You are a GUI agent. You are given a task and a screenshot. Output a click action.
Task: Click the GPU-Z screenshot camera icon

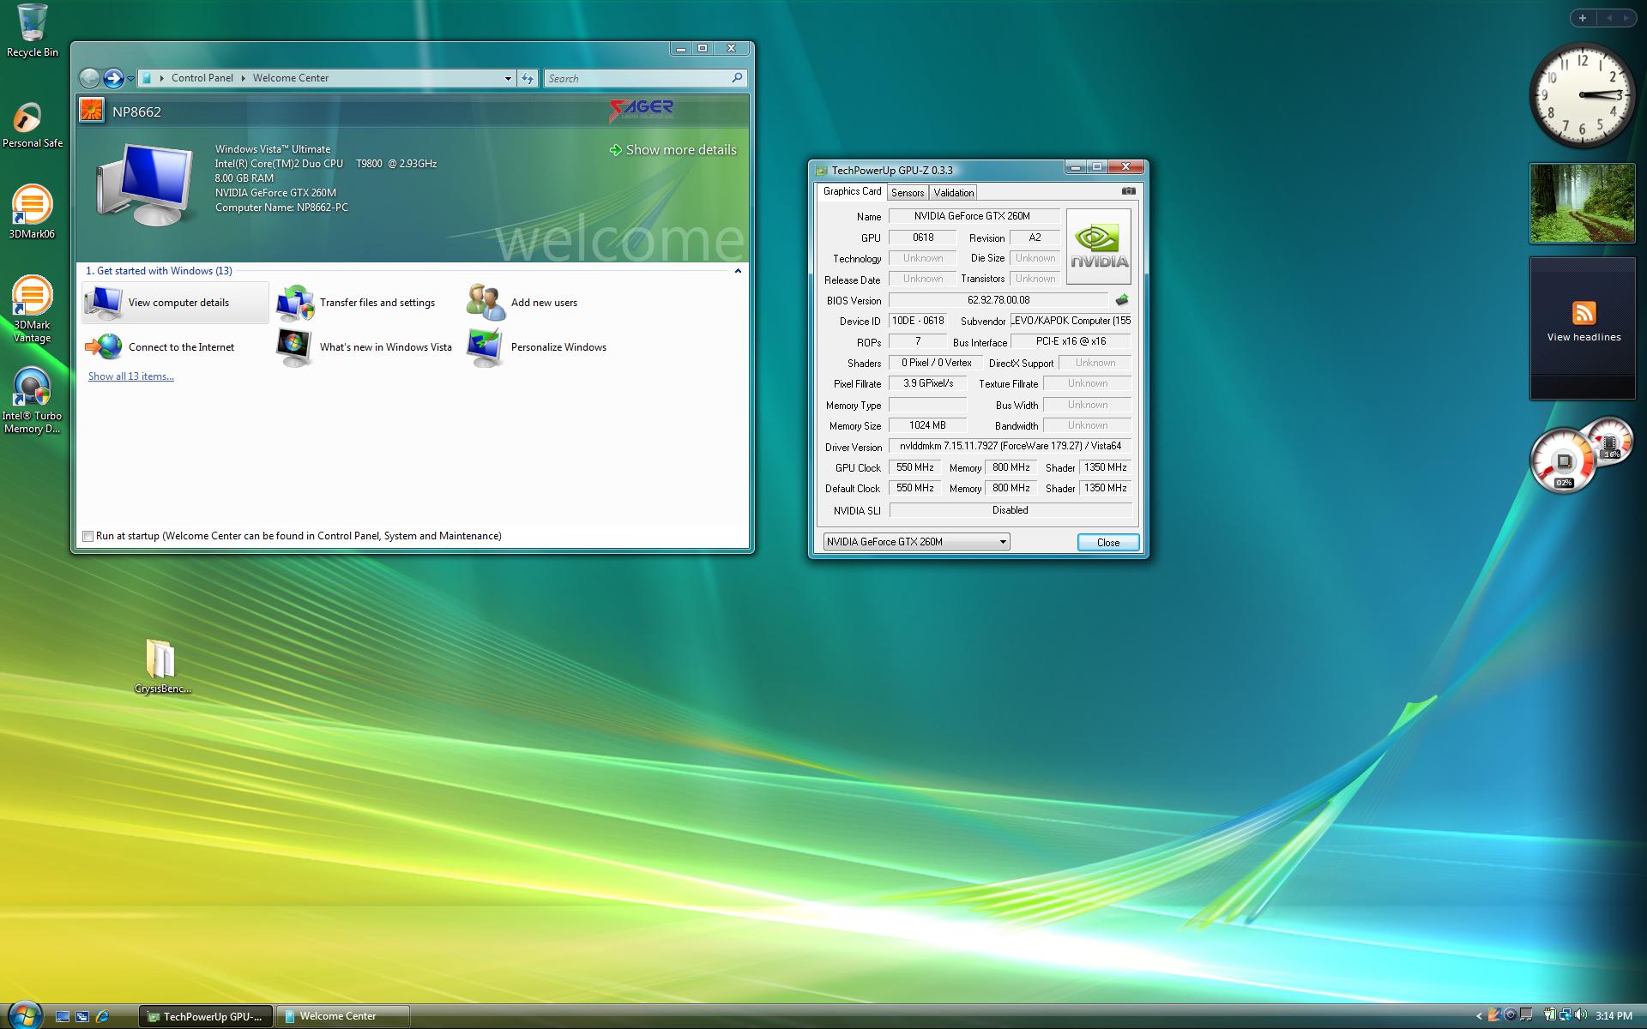(1129, 191)
